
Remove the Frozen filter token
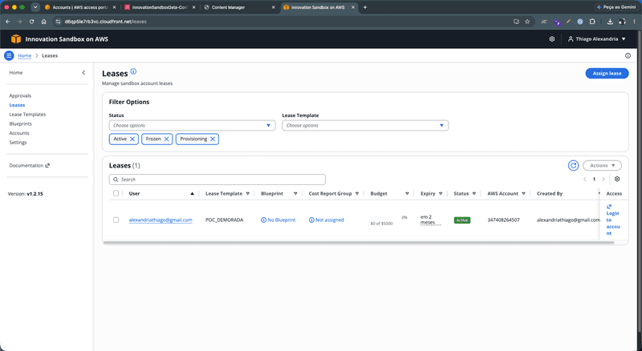coord(166,139)
